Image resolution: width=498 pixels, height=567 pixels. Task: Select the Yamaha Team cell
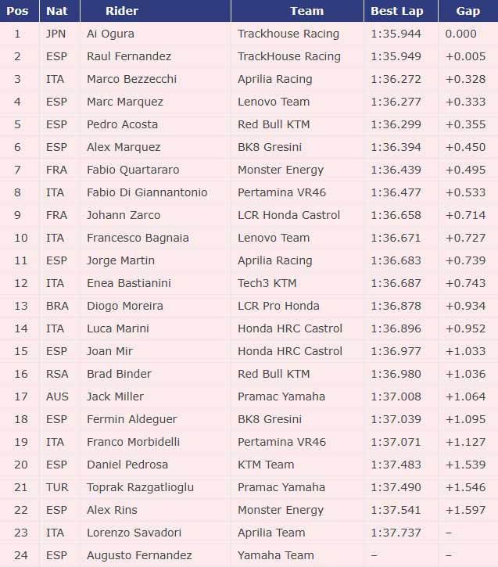coord(276,555)
